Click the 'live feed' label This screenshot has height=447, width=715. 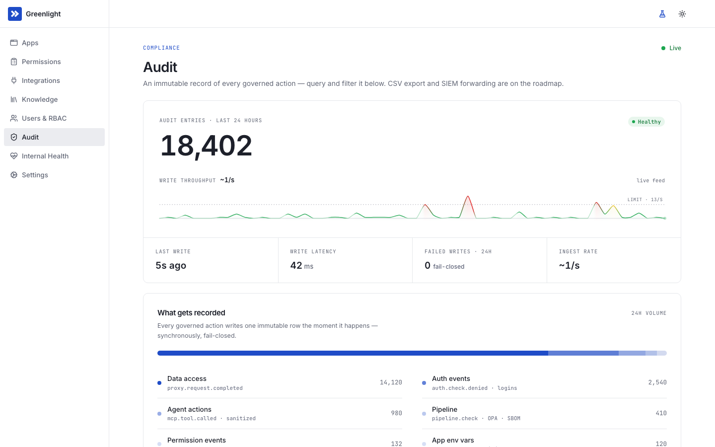[650, 180]
